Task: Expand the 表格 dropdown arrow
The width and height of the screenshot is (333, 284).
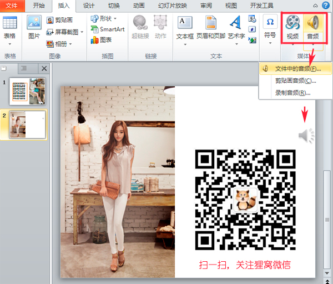Action: point(10,44)
